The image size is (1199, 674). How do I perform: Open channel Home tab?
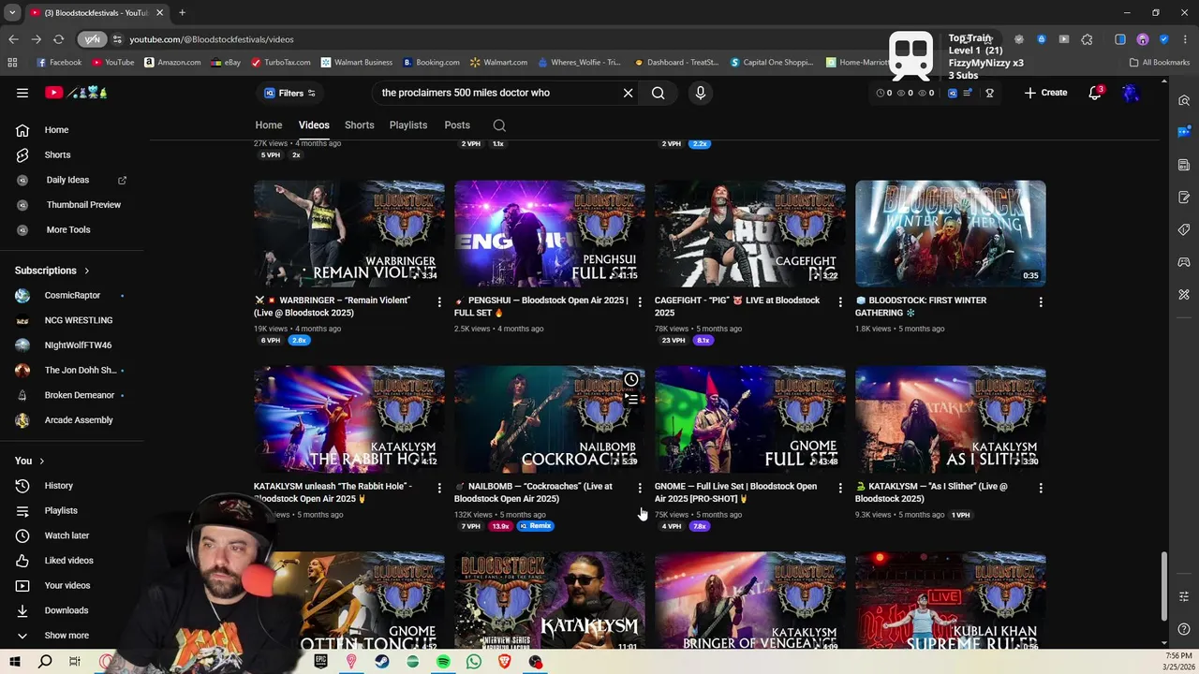(x=269, y=125)
